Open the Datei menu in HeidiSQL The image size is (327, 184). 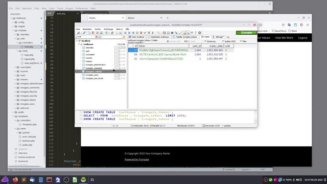point(78,29)
